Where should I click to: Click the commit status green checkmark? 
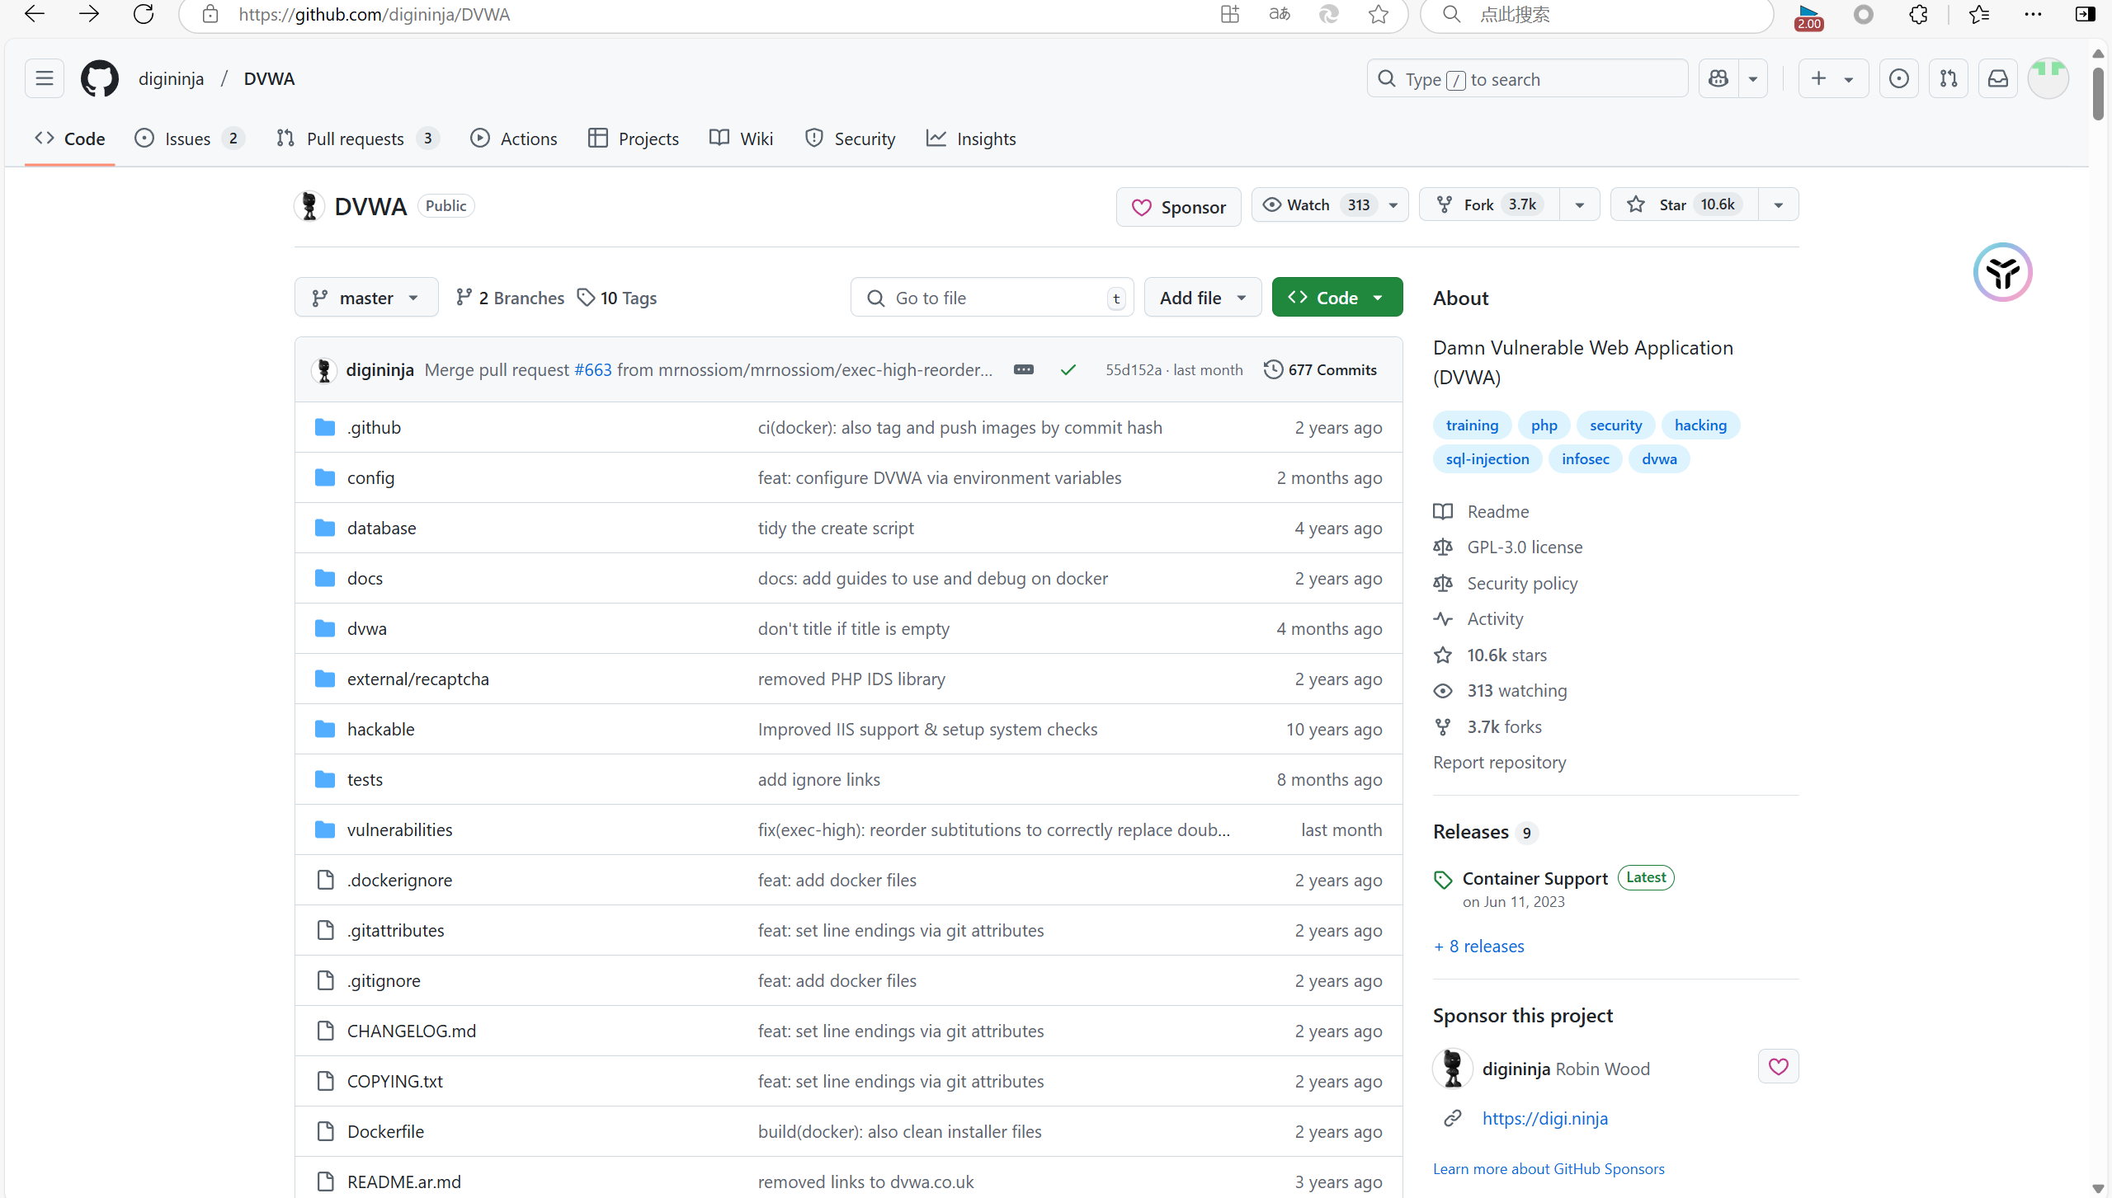tap(1068, 369)
